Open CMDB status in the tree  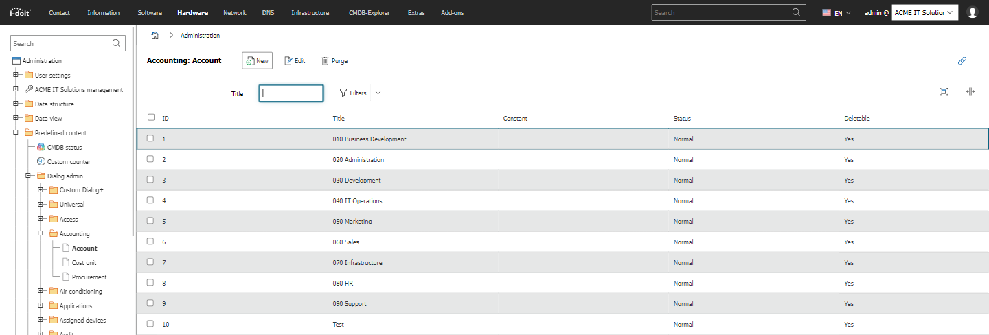click(x=65, y=148)
